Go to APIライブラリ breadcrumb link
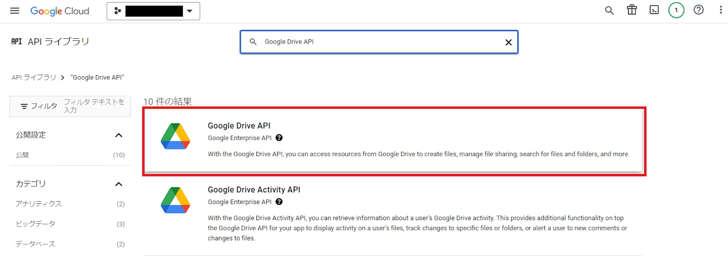Screen dimensions: 728x256 point(34,77)
